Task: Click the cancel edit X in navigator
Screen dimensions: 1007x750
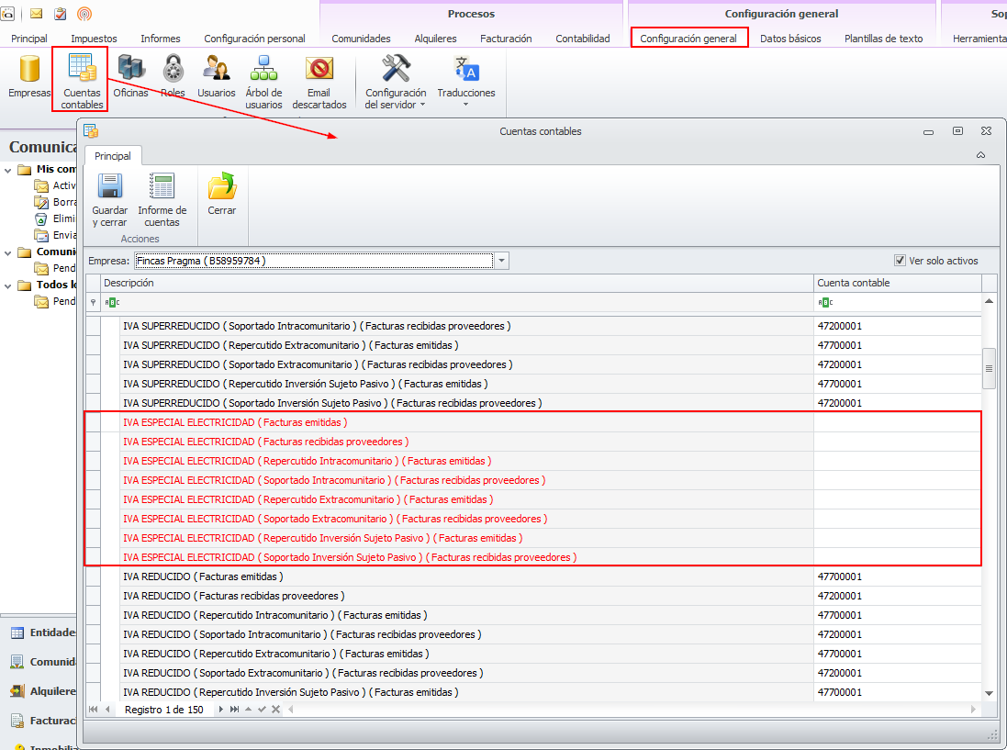Action: coord(275,709)
